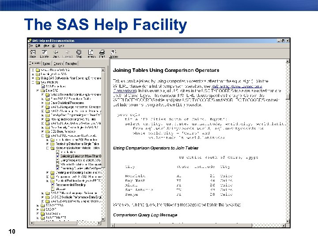Click the Forward arrow icon

coord(67,52)
